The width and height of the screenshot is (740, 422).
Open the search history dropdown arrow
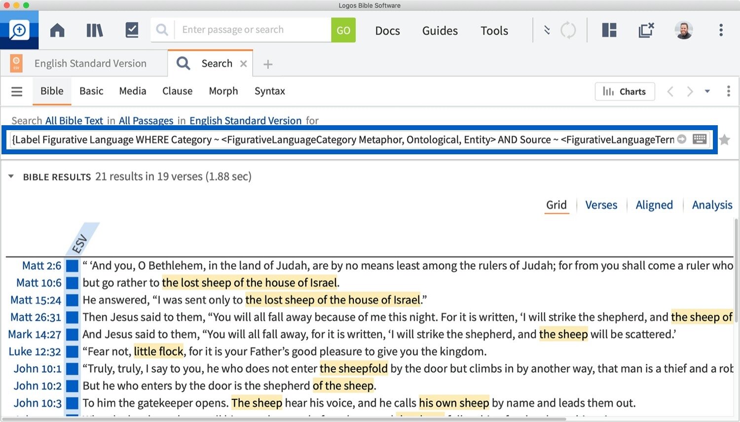(x=707, y=91)
